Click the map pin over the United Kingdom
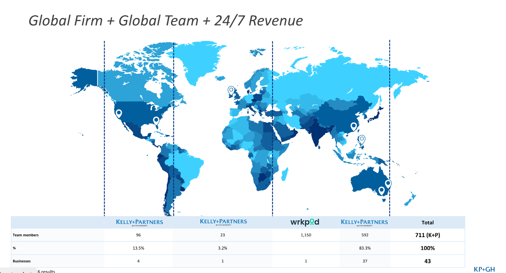 coord(231,91)
